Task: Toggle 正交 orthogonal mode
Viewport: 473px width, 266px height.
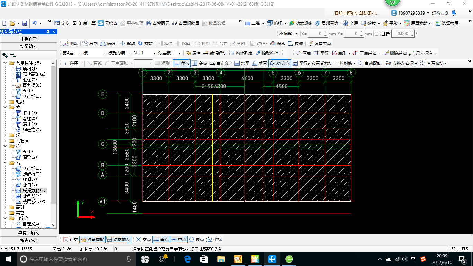Action: pyautogui.click(x=70, y=239)
